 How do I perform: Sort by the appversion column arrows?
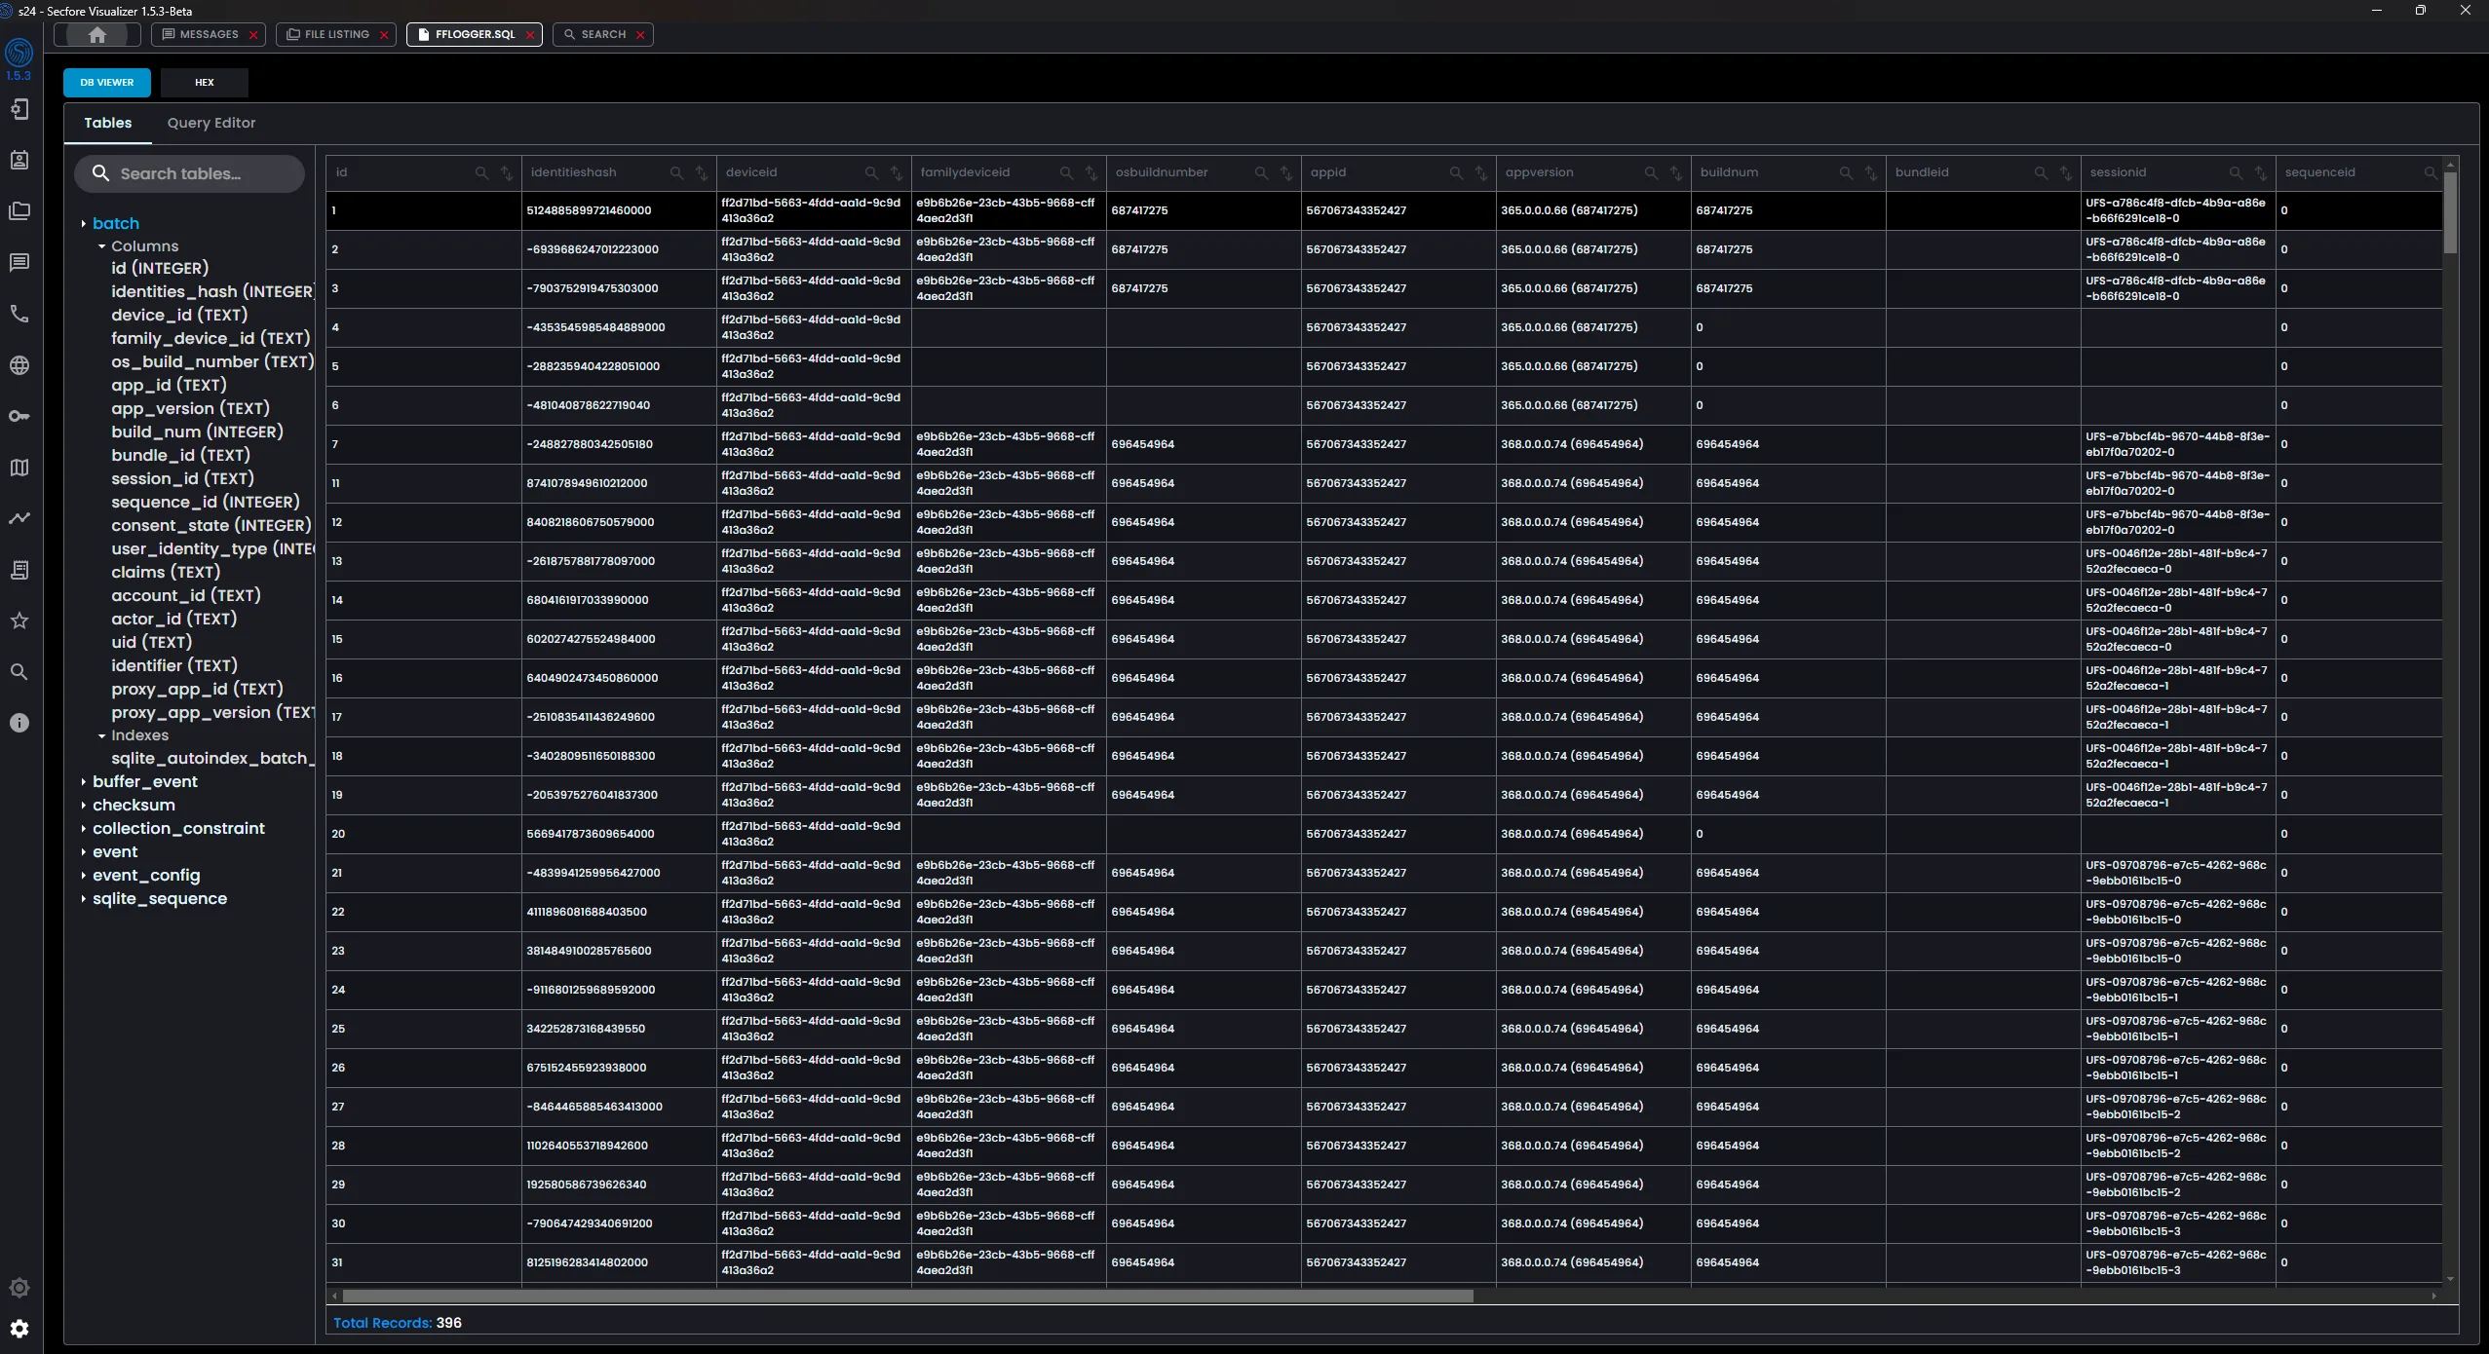(x=1676, y=173)
